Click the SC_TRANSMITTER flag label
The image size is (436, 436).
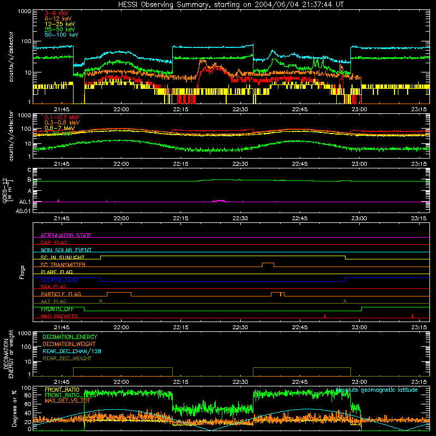pyautogui.click(x=63, y=265)
